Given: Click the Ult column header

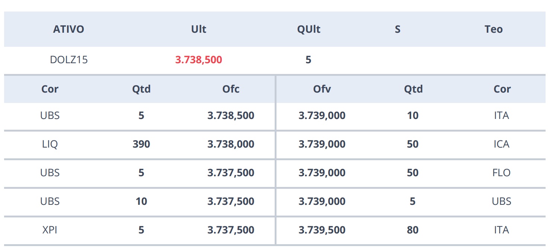Looking at the screenshot, I should pyautogui.click(x=199, y=29).
